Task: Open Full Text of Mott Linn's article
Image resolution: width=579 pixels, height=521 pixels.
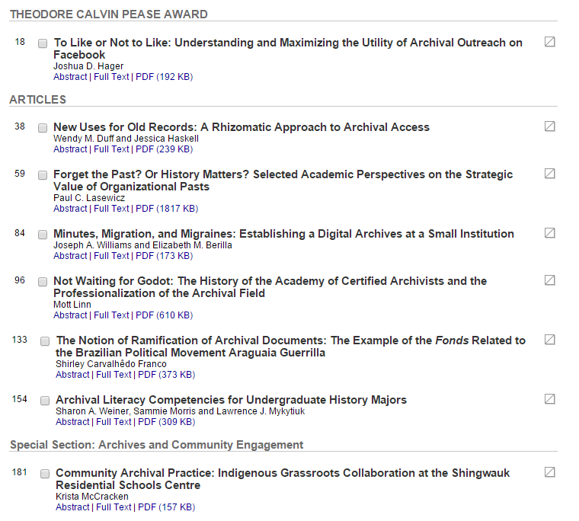Action: coord(111,315)
